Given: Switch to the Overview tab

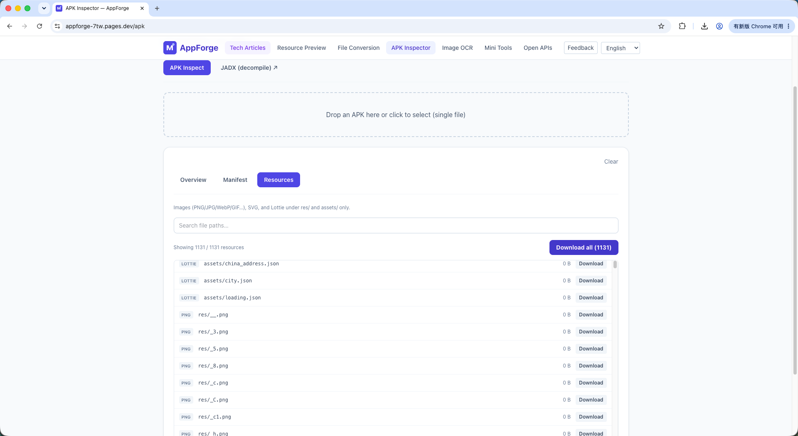Looking at the screenshot, I should 193,180.
